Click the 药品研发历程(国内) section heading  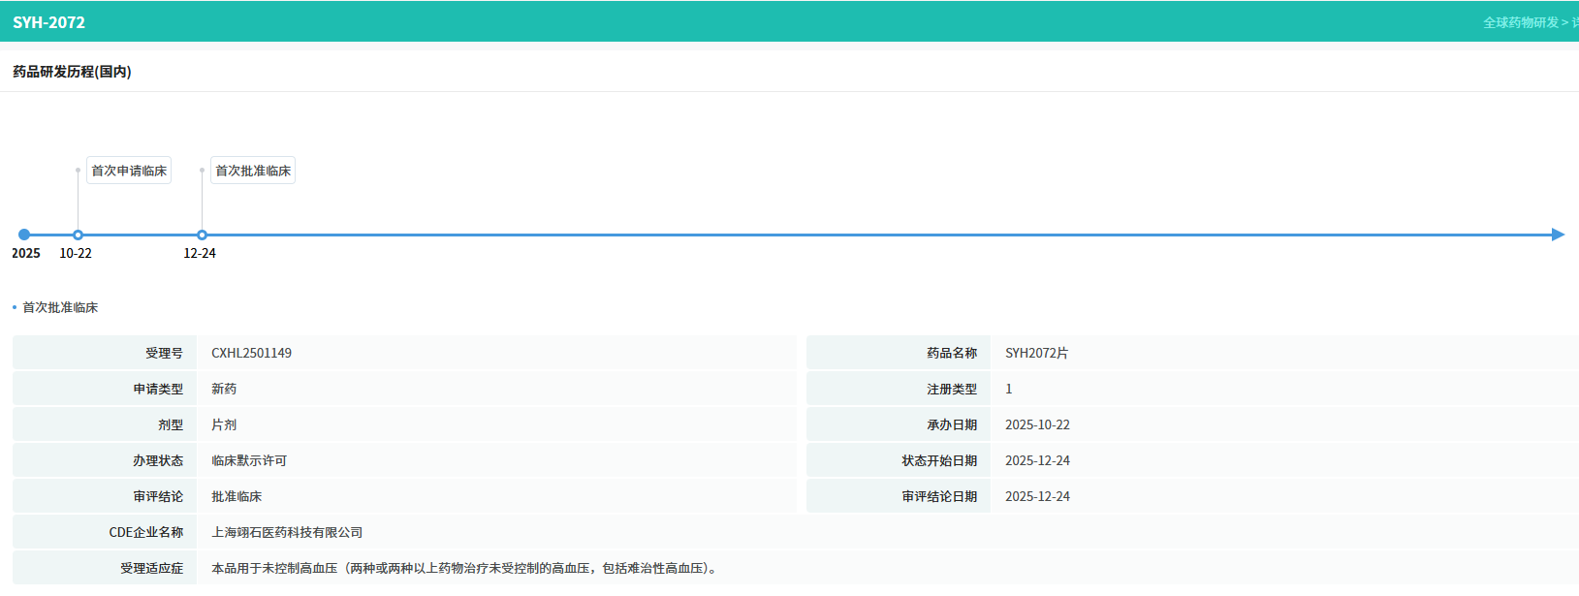coord(72,72)
